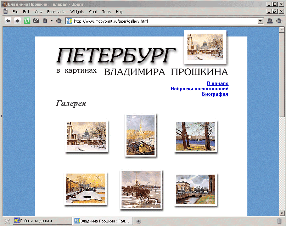Click the wrench icon left of the tabs
This screenshot has height=226, width=286.
(7, 221)
